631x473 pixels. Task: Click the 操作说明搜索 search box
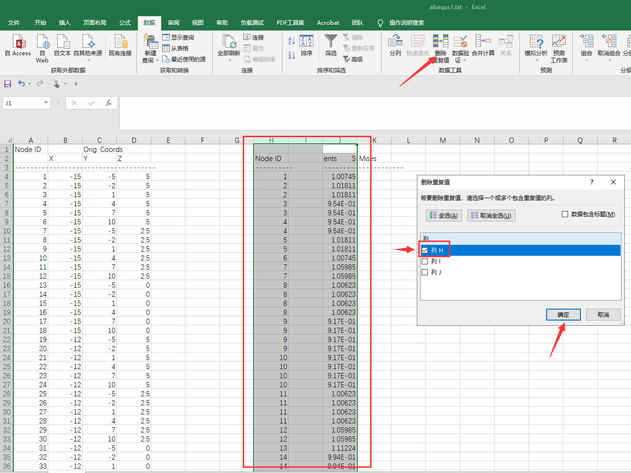(x=406, y=23)
